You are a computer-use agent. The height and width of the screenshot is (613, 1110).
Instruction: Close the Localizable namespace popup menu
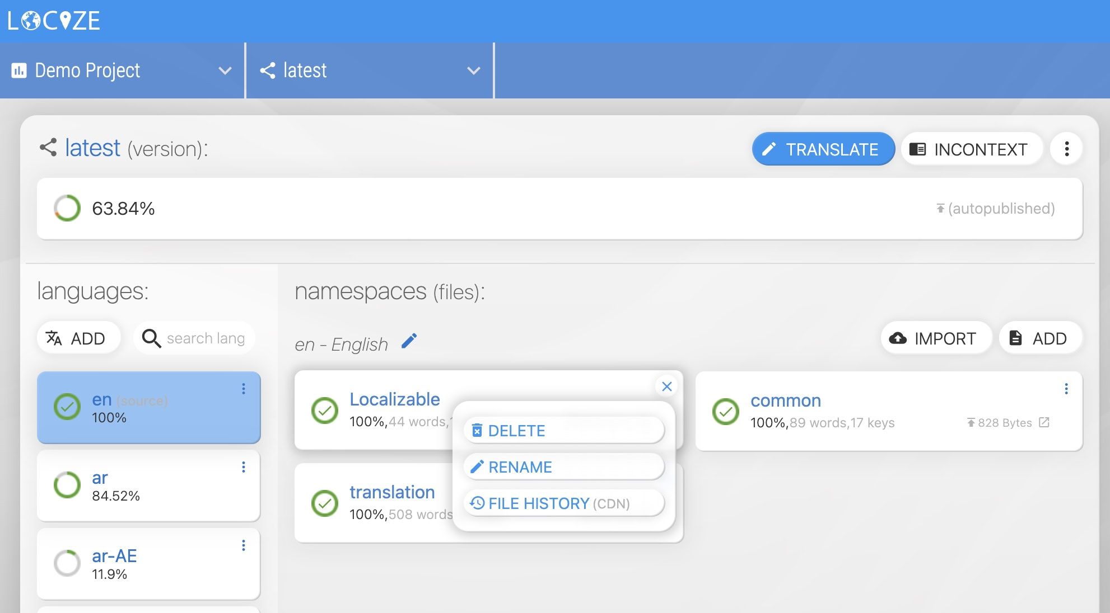[x=666, y=386]
